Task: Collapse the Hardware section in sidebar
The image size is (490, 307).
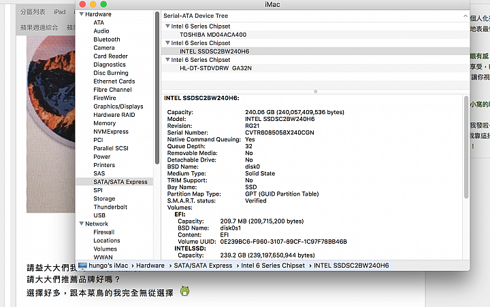Action: point(81,14)
